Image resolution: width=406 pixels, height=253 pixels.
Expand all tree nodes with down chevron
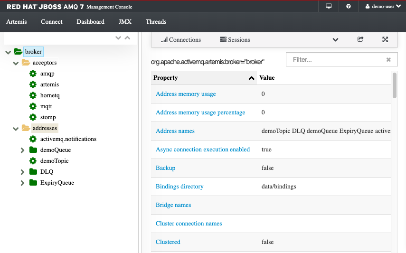tap(118, 38)
